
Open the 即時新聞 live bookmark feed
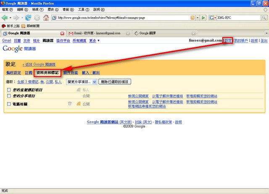pos(30,26)
